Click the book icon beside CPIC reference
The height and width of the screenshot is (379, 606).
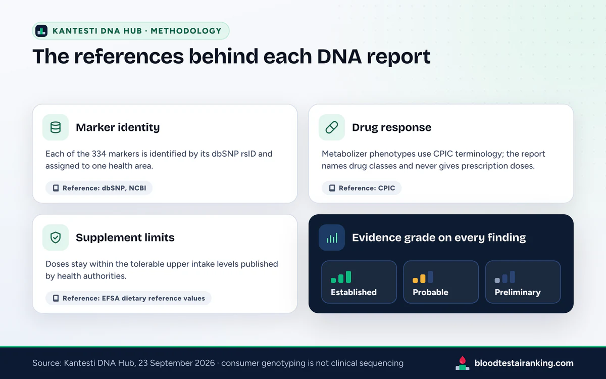click(332, 188)
